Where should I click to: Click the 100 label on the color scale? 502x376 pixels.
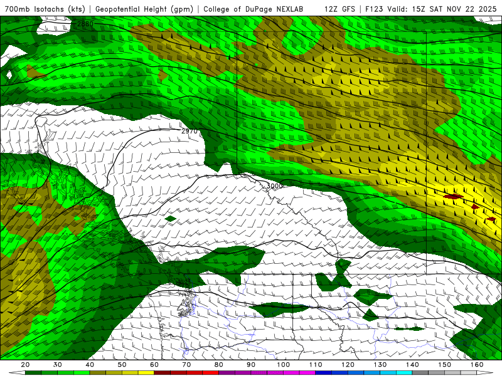coord(284,365)
